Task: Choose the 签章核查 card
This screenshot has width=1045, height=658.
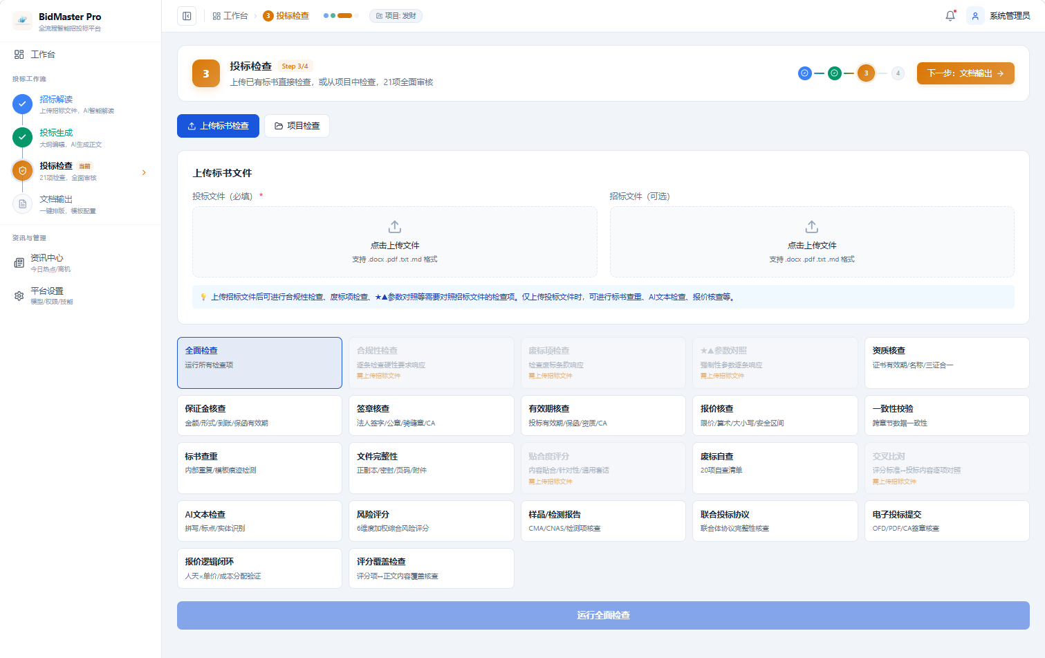Action: (x=432, y=415)
